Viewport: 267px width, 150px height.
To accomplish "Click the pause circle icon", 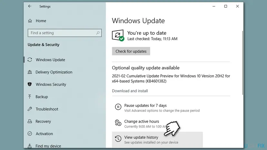I will click(118, 107).
